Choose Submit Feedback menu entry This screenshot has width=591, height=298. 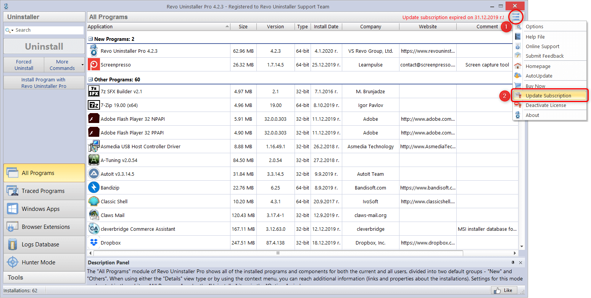tap(549, 56)
